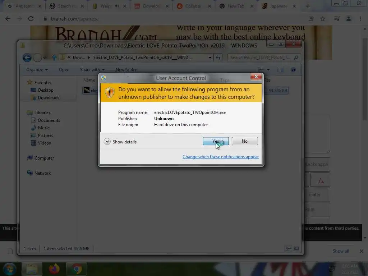Click New folder in Explorer toolbar
The height and width of the screenshot is (276, 368).
pyautogui.click(x=126, y=70)
